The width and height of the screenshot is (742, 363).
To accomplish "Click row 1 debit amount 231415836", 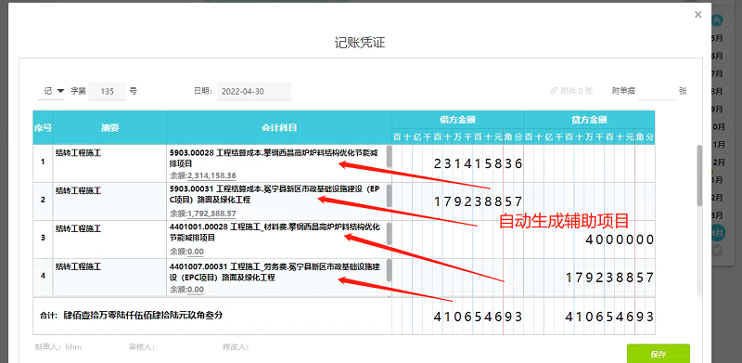I will coord(478,164).
